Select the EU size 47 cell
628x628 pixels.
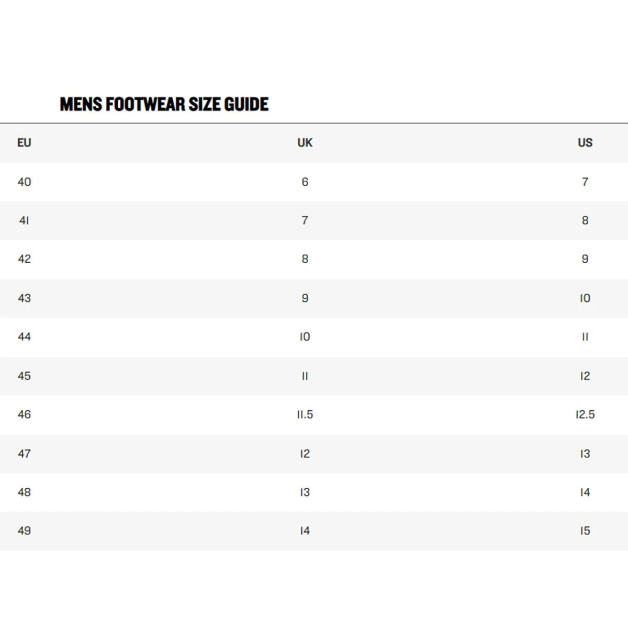tap(24, 454)
